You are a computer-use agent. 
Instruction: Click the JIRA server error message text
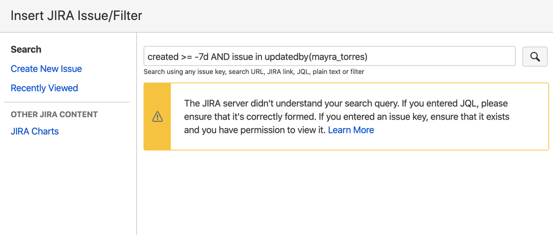[347, 116]
